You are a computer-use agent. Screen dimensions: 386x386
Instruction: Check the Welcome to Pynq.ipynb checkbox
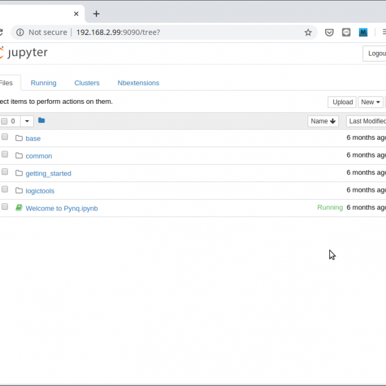click(5, 207)
